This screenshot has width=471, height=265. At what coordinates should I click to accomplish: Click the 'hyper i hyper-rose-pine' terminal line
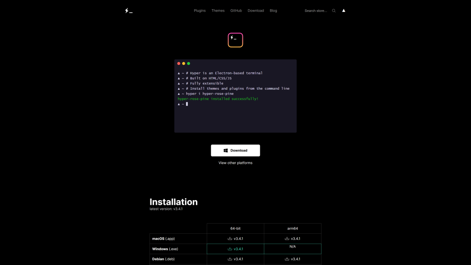click(x=206, y=94)
